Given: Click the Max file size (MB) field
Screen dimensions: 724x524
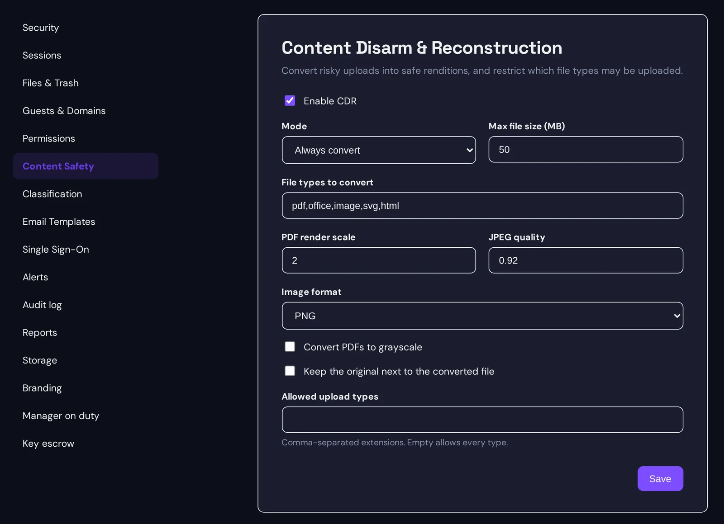Looking at the screenshot, I should click(x=586, y=149).
